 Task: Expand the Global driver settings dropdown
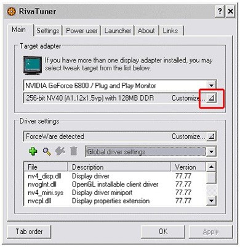(x=211, y=152)
